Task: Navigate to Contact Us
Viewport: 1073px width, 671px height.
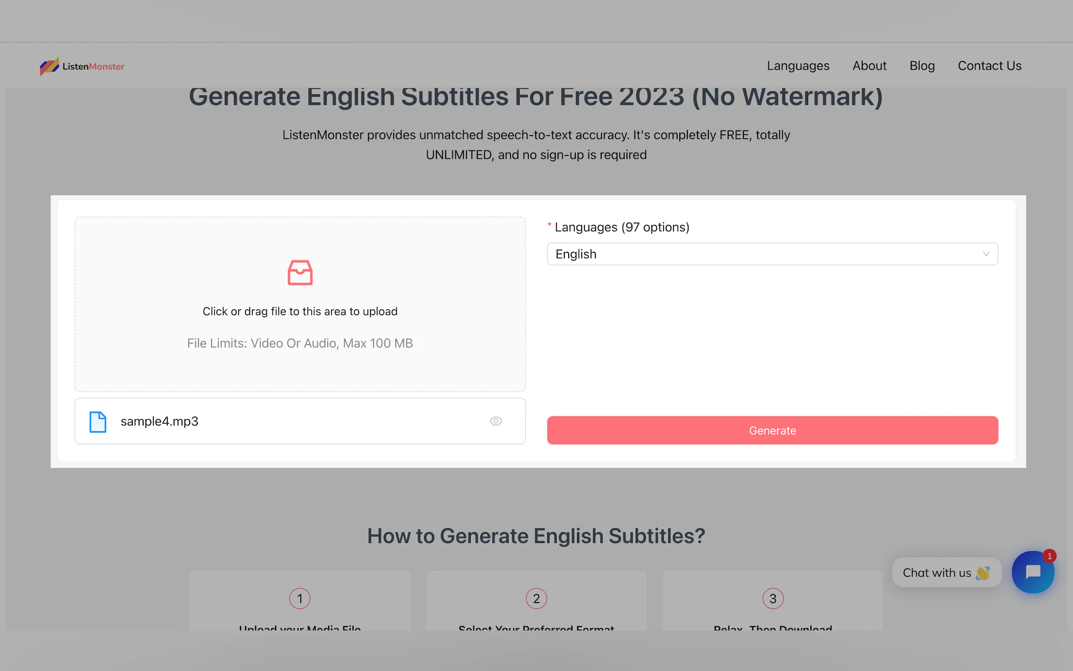Action: [989, 65]
